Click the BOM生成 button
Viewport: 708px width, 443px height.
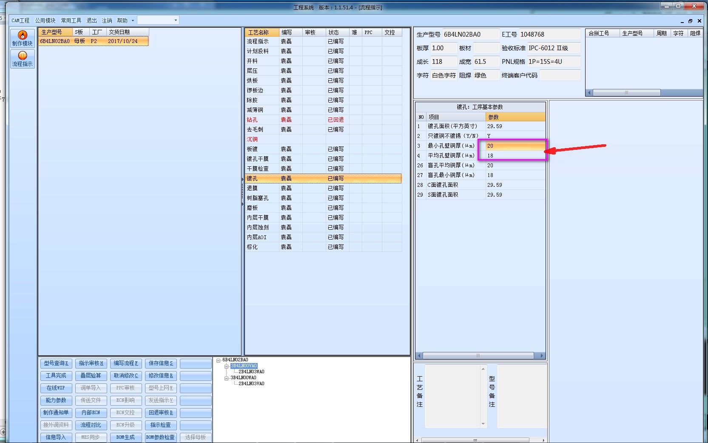pyautogui.click(x=126, y=437)
